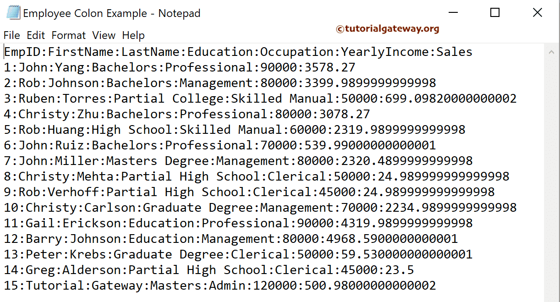Click the Notepad app icon in title bar

(12, 13)
